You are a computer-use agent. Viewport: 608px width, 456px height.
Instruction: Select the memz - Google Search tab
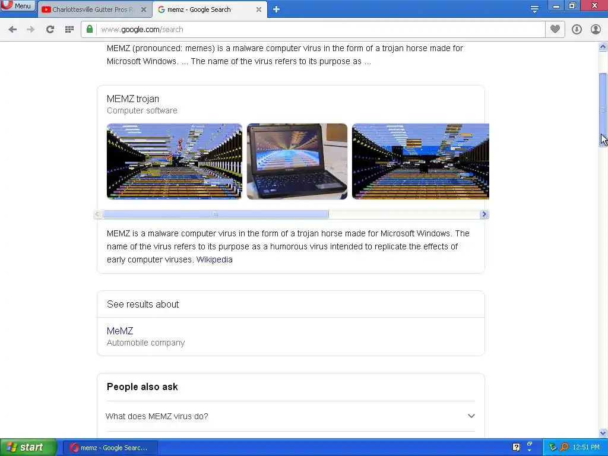[199, 9]
